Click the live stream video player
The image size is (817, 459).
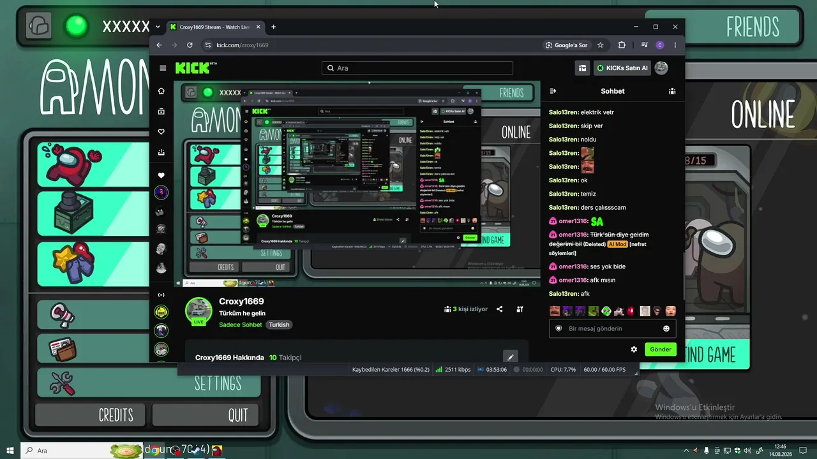357,184
